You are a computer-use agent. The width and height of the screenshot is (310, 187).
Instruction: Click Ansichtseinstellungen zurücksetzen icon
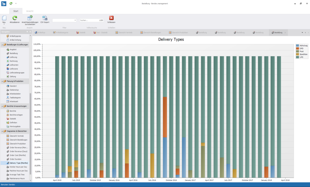coord(30,18)
